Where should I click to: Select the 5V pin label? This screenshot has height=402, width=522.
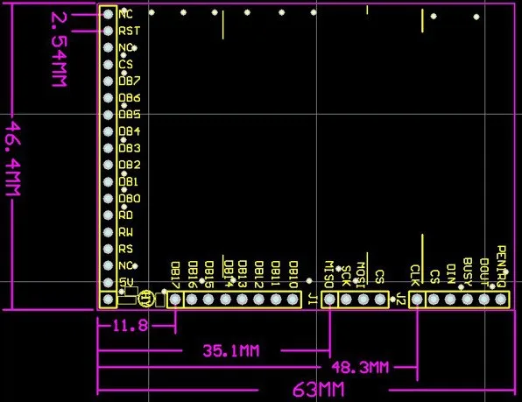tap(125, 283)
